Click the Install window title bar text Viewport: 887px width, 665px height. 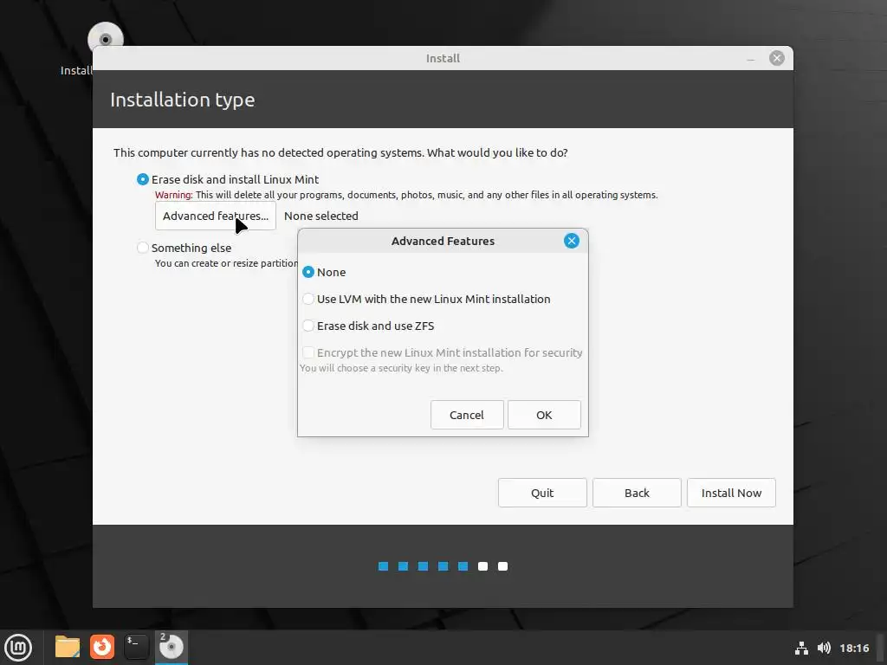click(x=443, y=58)
